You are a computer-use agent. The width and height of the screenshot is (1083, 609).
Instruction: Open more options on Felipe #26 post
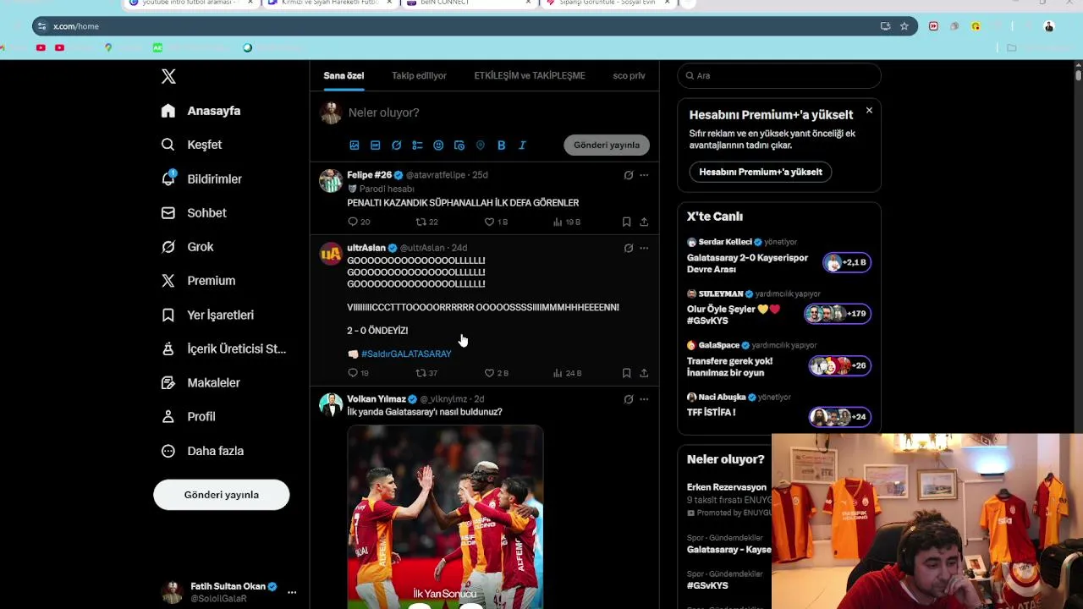click(644, 175)
